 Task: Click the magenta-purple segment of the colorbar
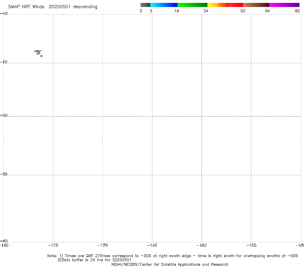[284, 5]
